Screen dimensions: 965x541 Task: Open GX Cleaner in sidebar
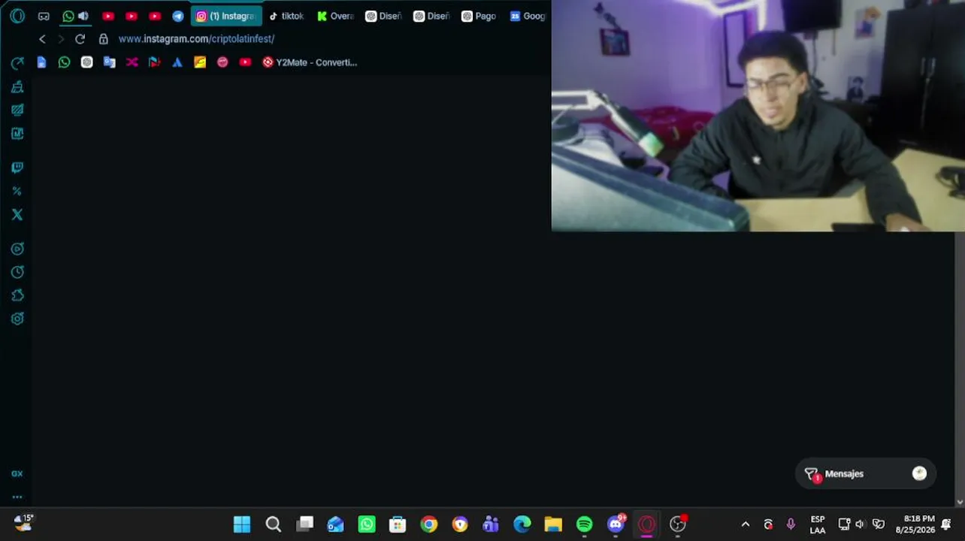pos(17,87)
